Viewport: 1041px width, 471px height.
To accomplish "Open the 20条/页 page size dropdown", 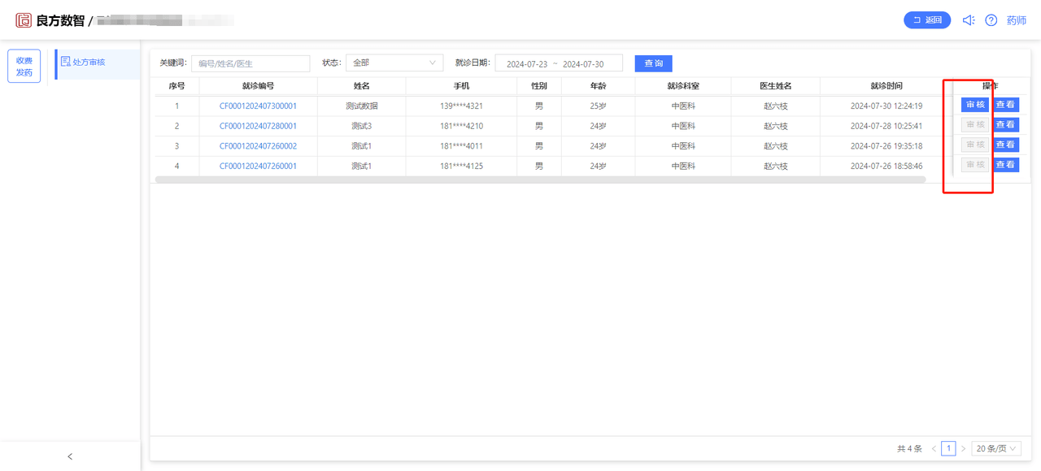I will 996,448.
